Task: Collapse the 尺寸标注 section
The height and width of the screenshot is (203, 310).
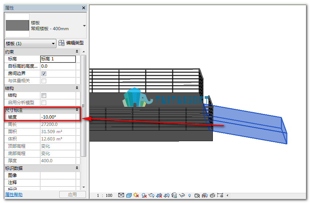Action: tap(77, 110)
